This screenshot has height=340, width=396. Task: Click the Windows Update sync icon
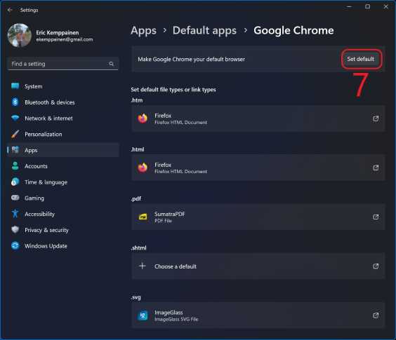(x=15, y=245)
